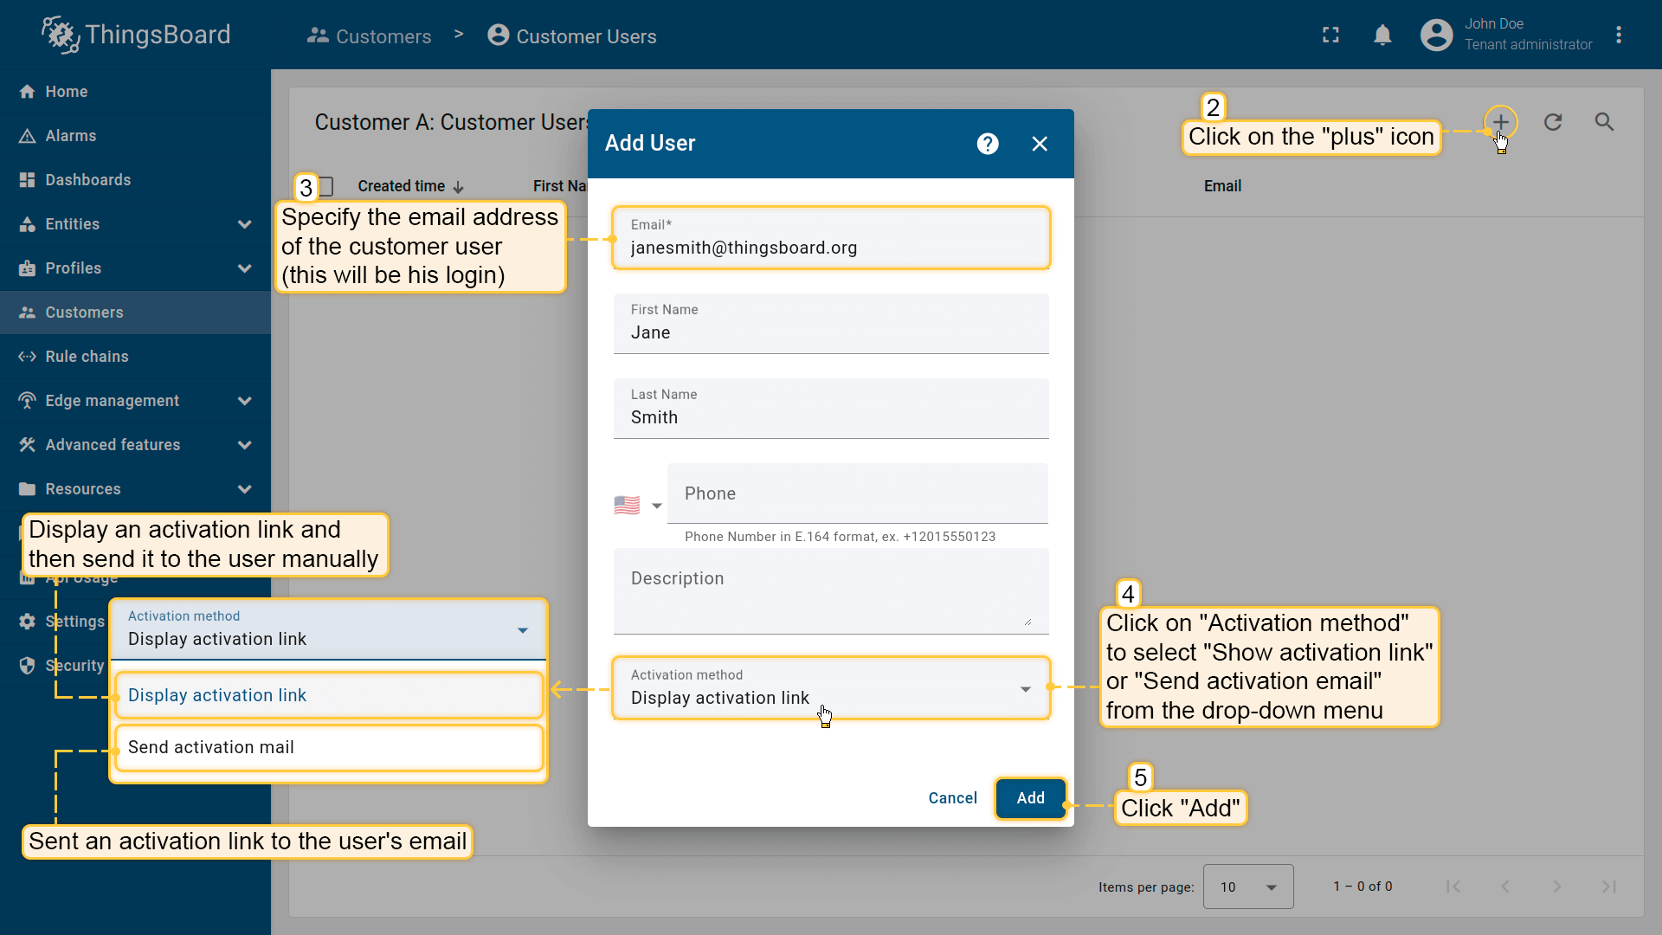Click the plus icon to add user
Viewport: 1662px width, 935px height.
pyautogui.click(x=1500, y=122)
